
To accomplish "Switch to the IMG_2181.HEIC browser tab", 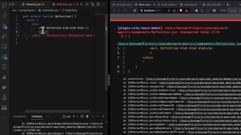I will coord(212,4).
